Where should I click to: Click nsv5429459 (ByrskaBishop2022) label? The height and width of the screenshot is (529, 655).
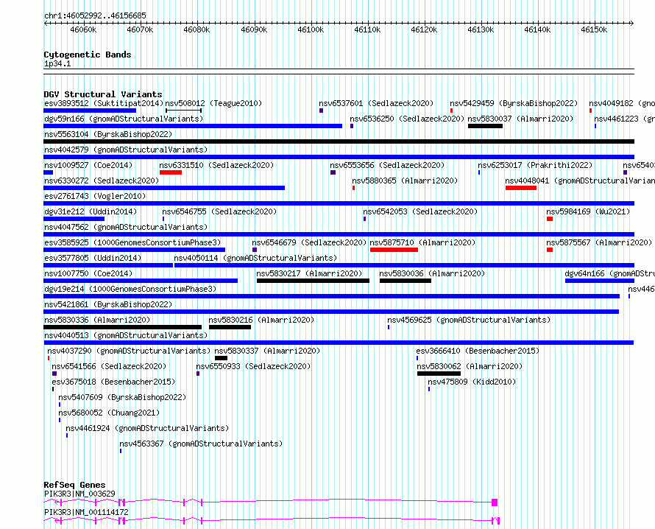[514, 103]
